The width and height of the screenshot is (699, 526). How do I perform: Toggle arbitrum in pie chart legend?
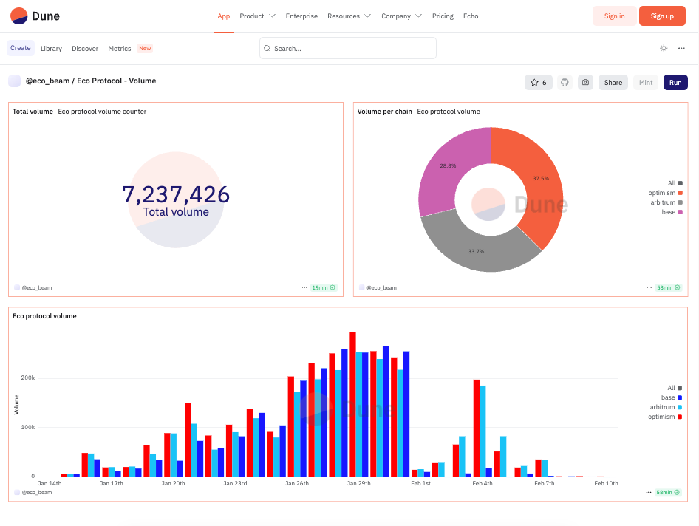[x=666, y=202]
